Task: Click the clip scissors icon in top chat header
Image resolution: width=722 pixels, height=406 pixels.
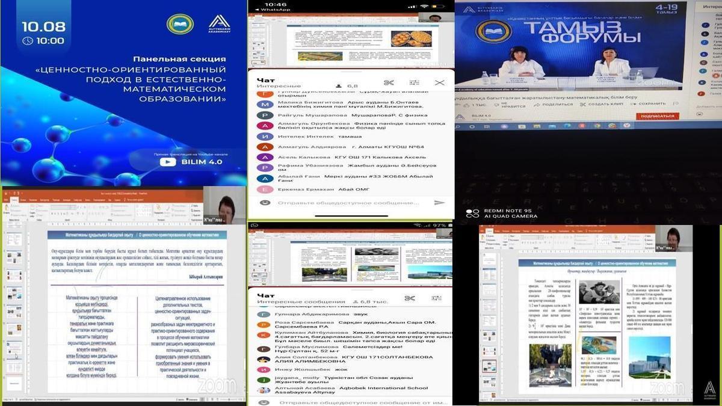Action: tap(389, 83)
